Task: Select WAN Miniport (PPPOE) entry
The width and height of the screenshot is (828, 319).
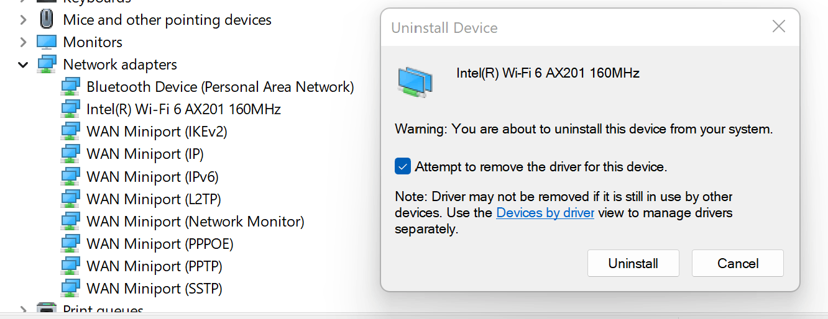Action: [x=160, y=244]
